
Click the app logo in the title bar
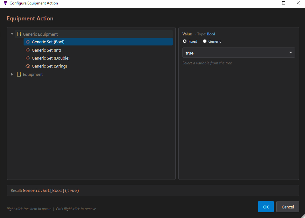point(5,3)
